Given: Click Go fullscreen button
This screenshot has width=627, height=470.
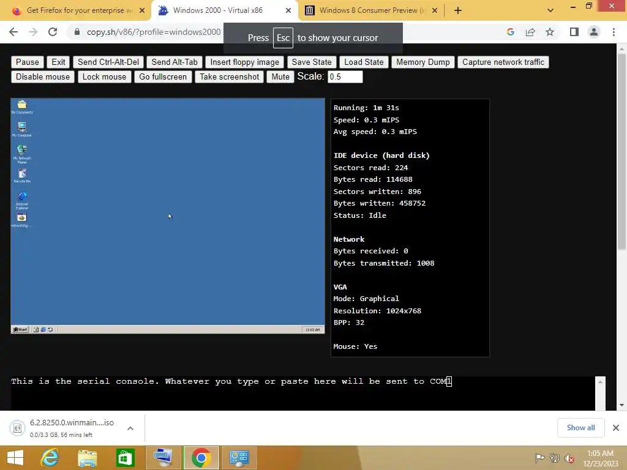Looking at the screenshot, I should (x=163, y=76).
